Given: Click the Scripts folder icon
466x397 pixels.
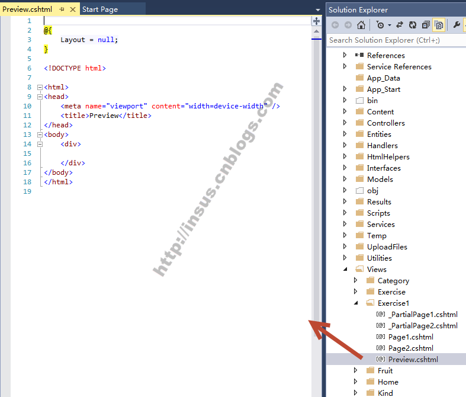Looking at the screenshot, I should pyautogui.click(x=359, y=213).
